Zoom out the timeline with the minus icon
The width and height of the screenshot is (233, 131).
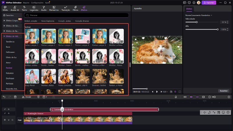209,97
